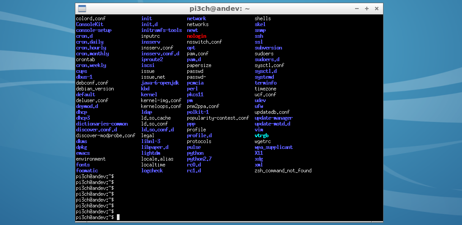Click the shells file name
The width and height of the screenshot is (462, 225).
263,18
